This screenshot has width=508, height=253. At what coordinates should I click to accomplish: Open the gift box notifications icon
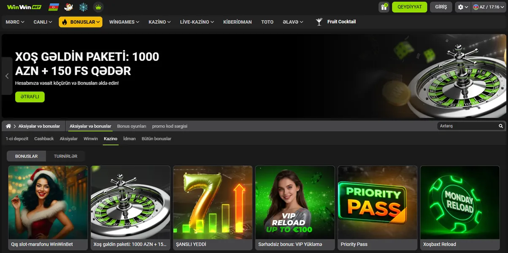point(384,7)
